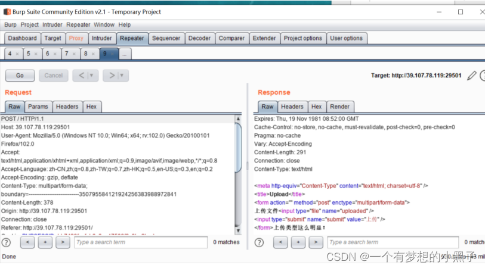Select Repeater tab 4
This screenshot has width=485, height=268.
click(10, 54)
